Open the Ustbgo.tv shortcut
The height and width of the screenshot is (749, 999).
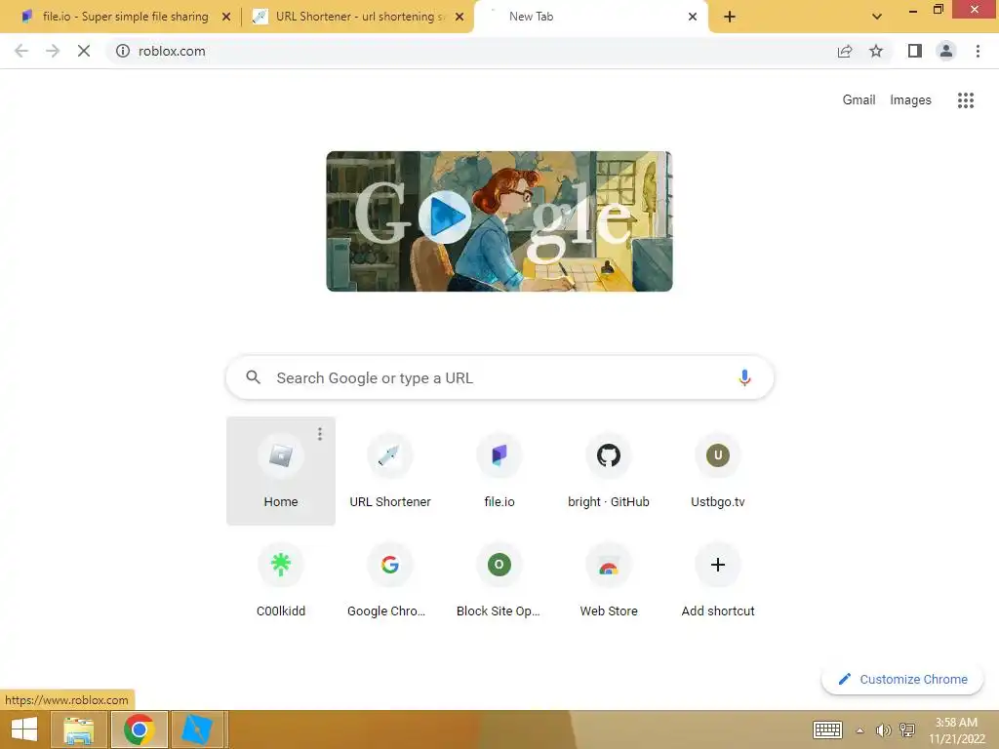tap(718, 471)
